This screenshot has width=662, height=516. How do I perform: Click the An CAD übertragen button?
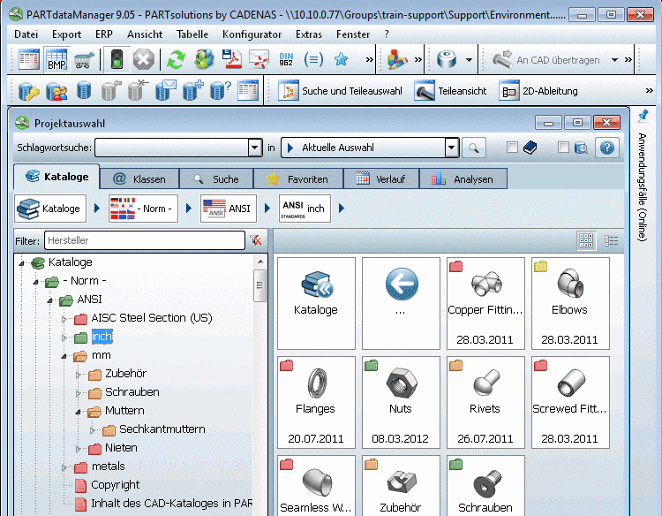546,60
